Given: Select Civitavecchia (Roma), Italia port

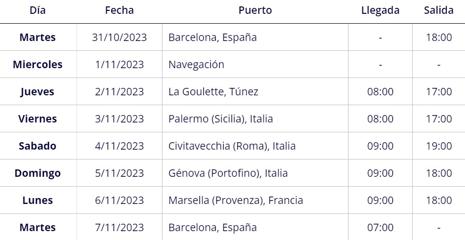Looking at the screenshot, I should click(232, 146).
